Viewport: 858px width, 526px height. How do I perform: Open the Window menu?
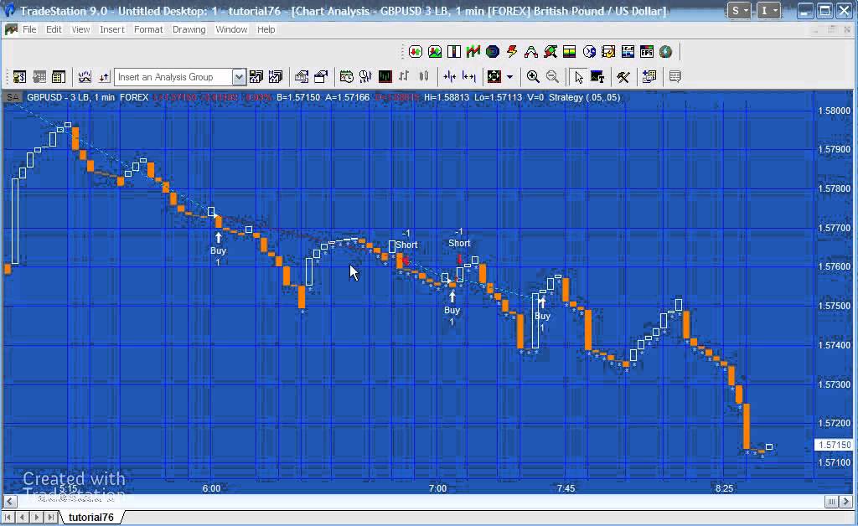[x=231, y=29]
